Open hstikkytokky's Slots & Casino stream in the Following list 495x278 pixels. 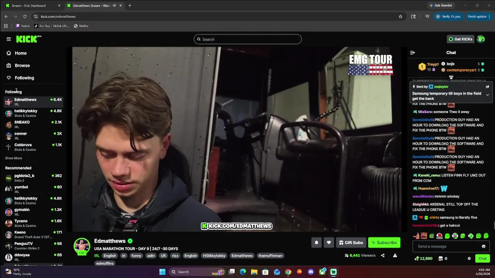(x=33, y=113)
